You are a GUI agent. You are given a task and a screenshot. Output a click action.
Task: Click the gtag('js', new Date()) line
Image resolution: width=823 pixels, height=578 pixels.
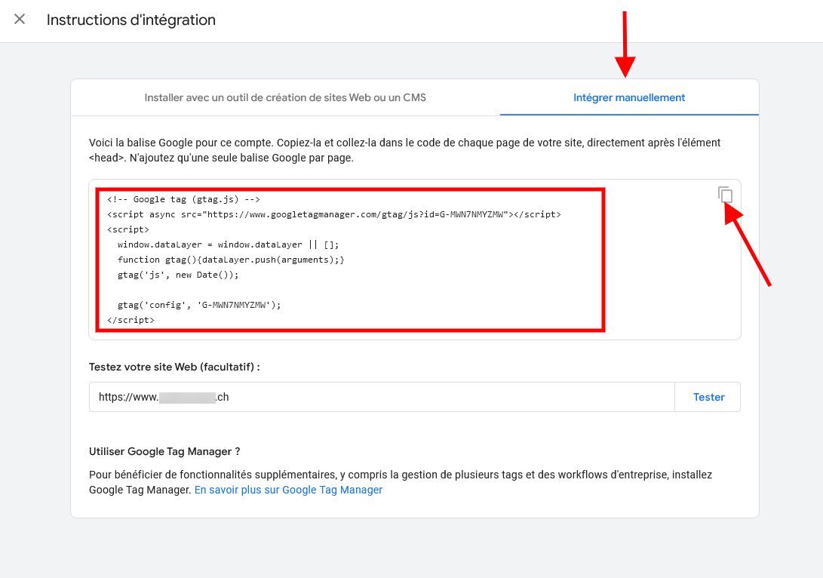178,275
